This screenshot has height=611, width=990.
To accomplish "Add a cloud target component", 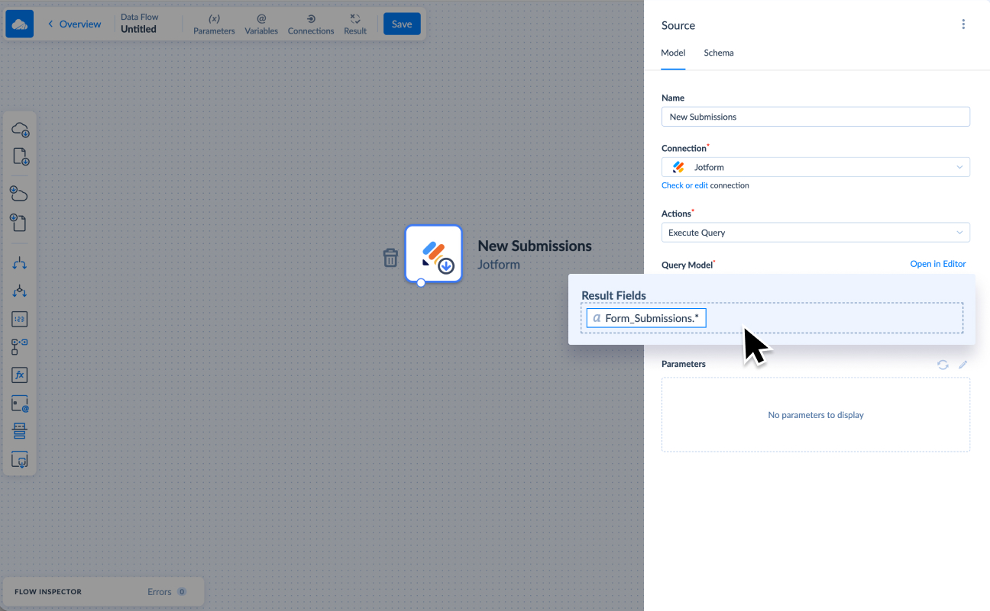I will point(20,194).
